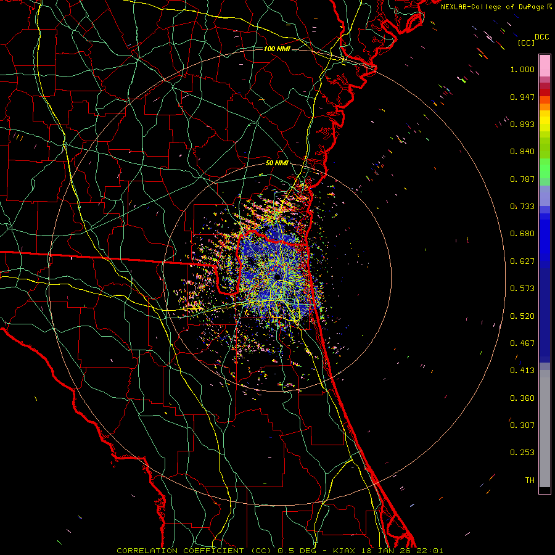
Task: Click the 0.840 legend value
Action: 522,152
